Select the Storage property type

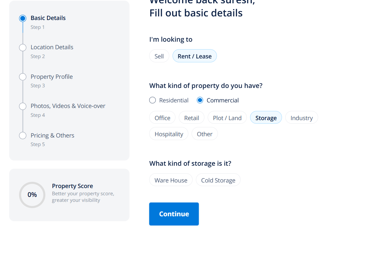point(266,118)
